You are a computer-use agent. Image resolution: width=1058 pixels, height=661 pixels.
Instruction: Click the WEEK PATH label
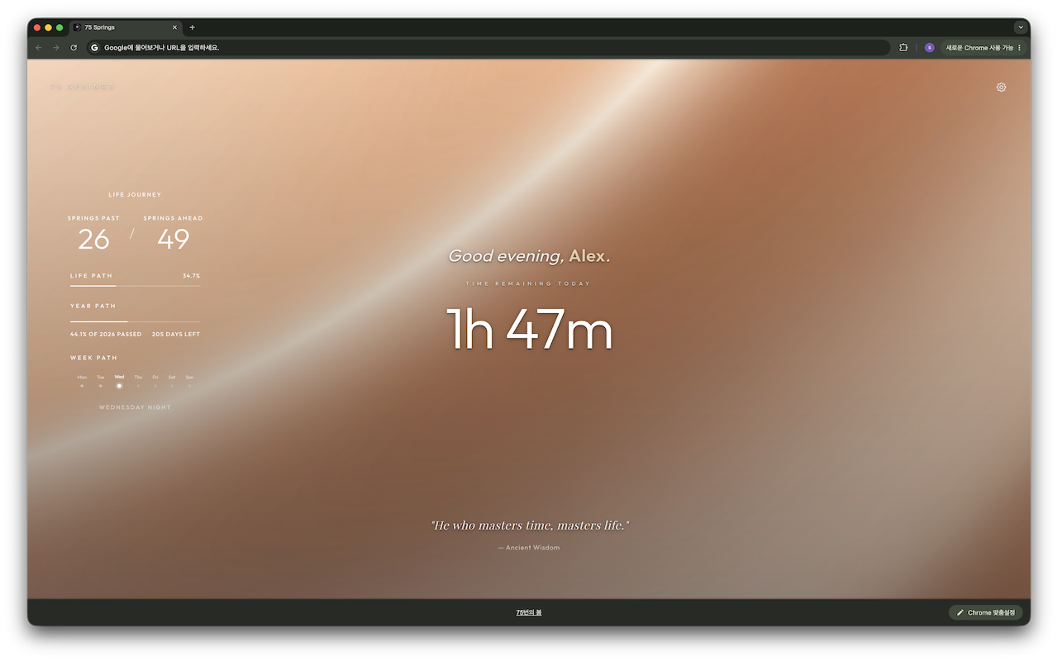93,358
